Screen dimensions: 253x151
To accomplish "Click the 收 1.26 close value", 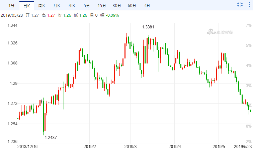I will click(64, 15).
